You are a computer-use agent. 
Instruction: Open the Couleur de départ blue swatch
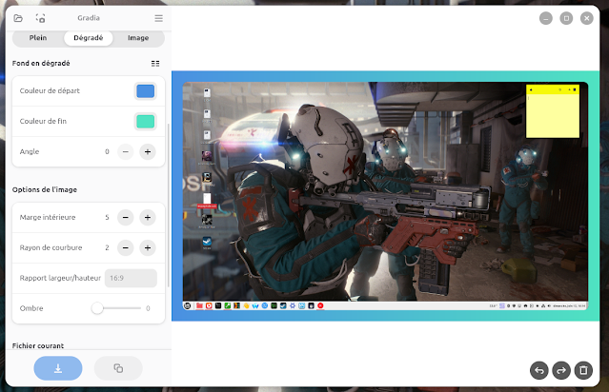click(x=145, y=91)
